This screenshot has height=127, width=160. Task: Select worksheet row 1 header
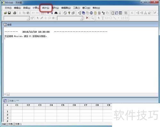(7, 112)
